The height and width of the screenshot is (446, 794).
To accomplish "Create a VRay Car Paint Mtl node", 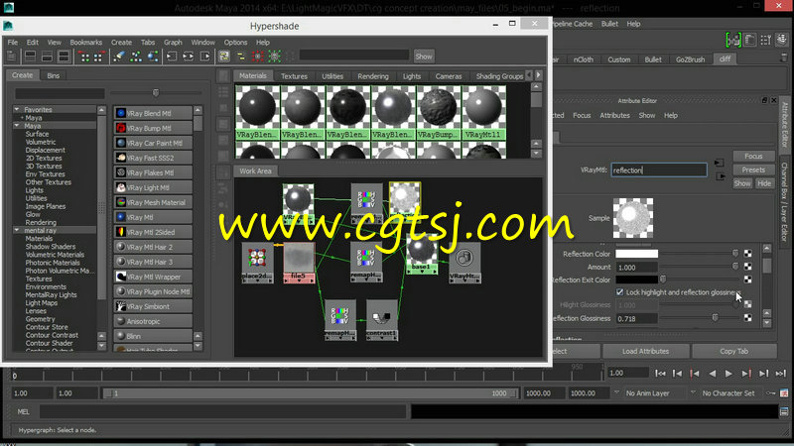I will (153, 143).
